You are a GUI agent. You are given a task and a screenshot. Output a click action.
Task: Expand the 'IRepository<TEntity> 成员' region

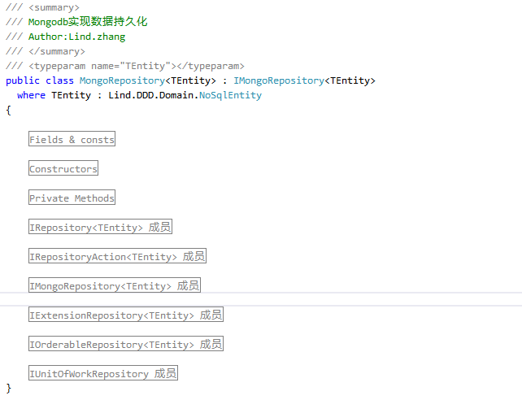(x=100, y=227)
